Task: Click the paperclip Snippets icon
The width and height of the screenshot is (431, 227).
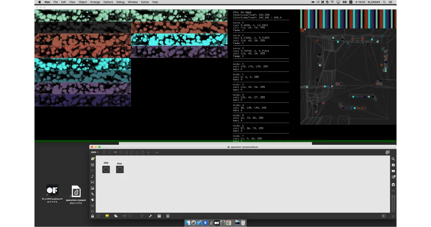Action: coord(93,194)
